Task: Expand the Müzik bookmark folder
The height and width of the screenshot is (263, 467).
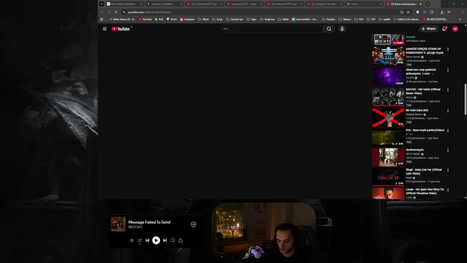Action: [x=204, y=19]
